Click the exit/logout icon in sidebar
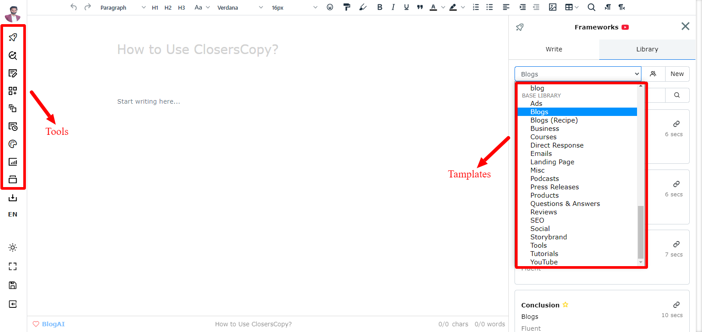Screen dimensions: 702x332 (x=13, y=304)
